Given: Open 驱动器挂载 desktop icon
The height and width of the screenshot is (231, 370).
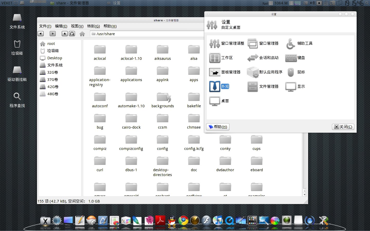Looking at the screenshot, I should point(17,74).
